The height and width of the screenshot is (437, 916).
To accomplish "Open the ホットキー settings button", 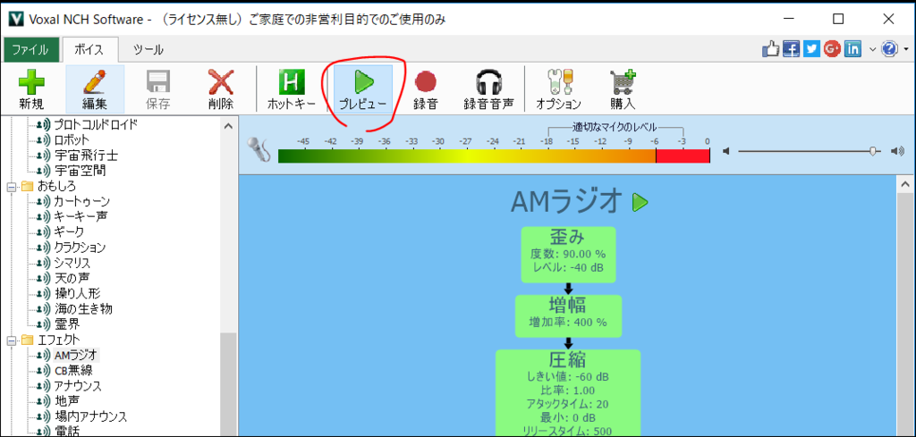I will coord(292,88).
